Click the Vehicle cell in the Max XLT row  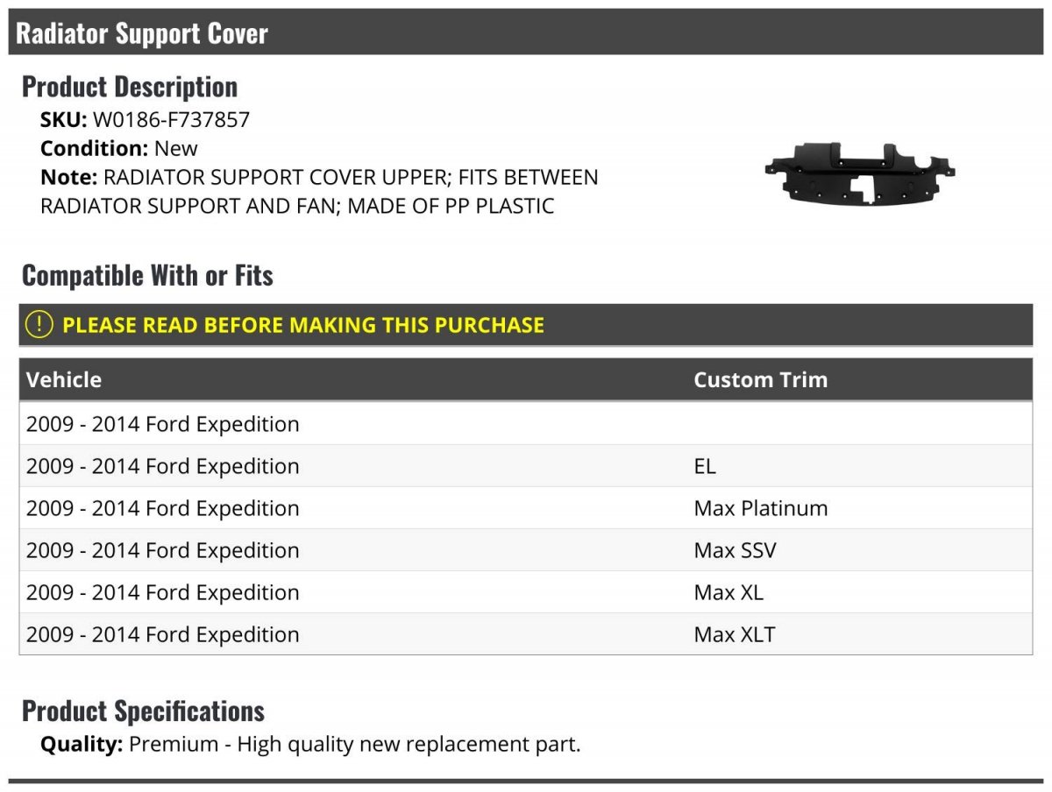(x=163, y=634)
